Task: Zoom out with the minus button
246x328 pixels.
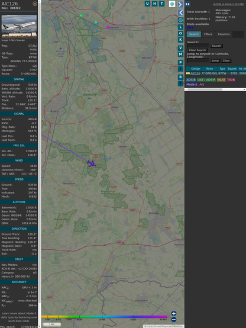Action: [174, 320]
